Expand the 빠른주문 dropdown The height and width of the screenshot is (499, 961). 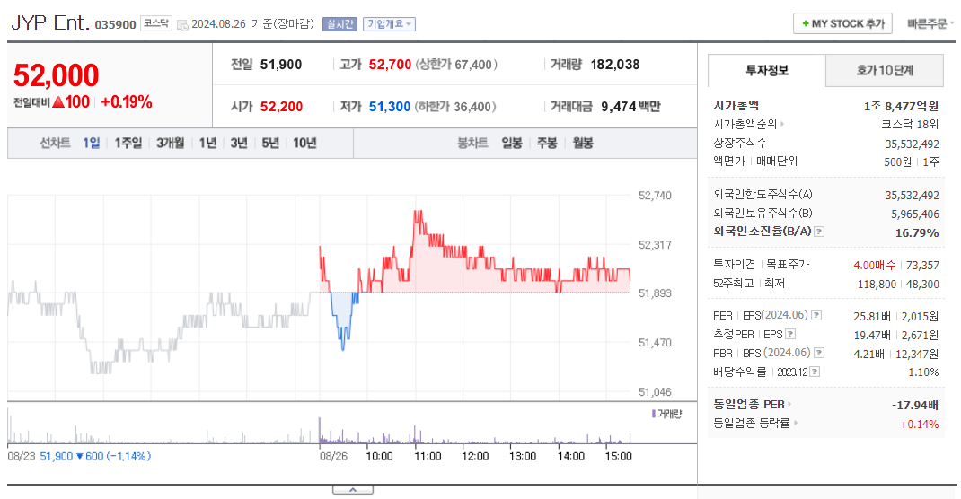click(930, 24)
